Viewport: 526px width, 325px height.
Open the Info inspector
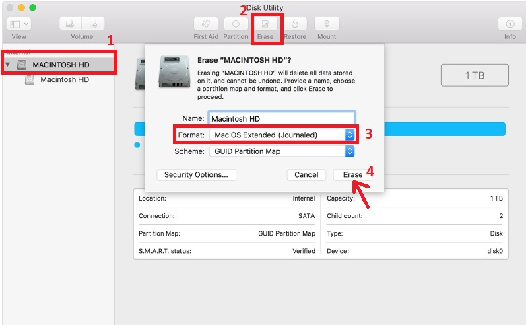coord(510,24)
